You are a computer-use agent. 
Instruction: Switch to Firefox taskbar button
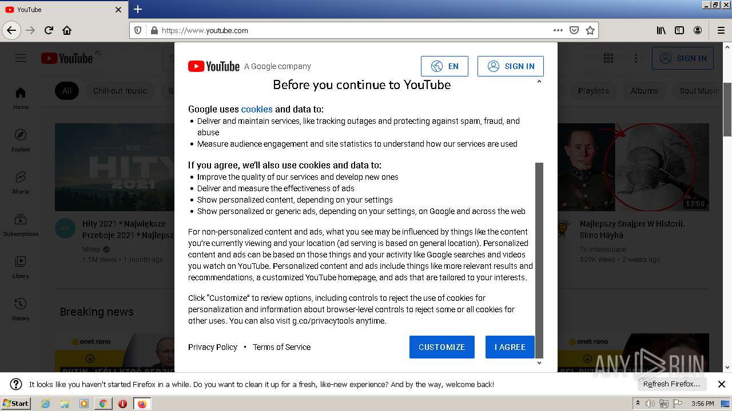142,404
